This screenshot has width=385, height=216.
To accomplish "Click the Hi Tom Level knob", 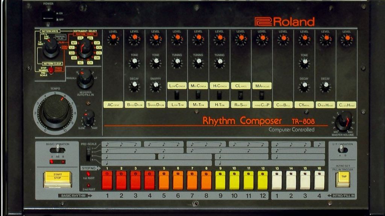I will pos(219,39).
